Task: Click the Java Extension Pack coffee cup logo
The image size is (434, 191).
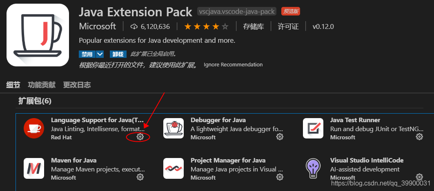Action: [38, 35]
